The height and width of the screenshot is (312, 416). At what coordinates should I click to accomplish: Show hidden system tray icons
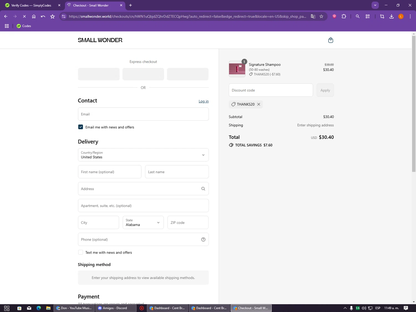[345, 308]
